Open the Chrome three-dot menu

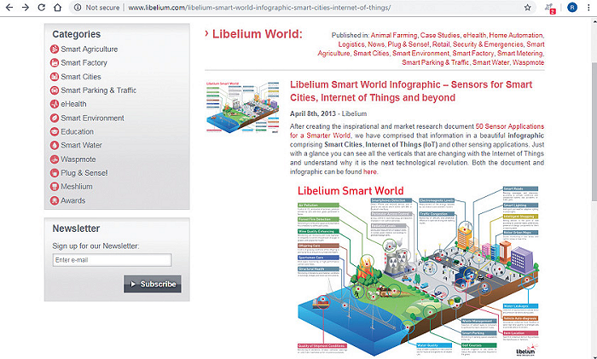[x=588, y=8]
